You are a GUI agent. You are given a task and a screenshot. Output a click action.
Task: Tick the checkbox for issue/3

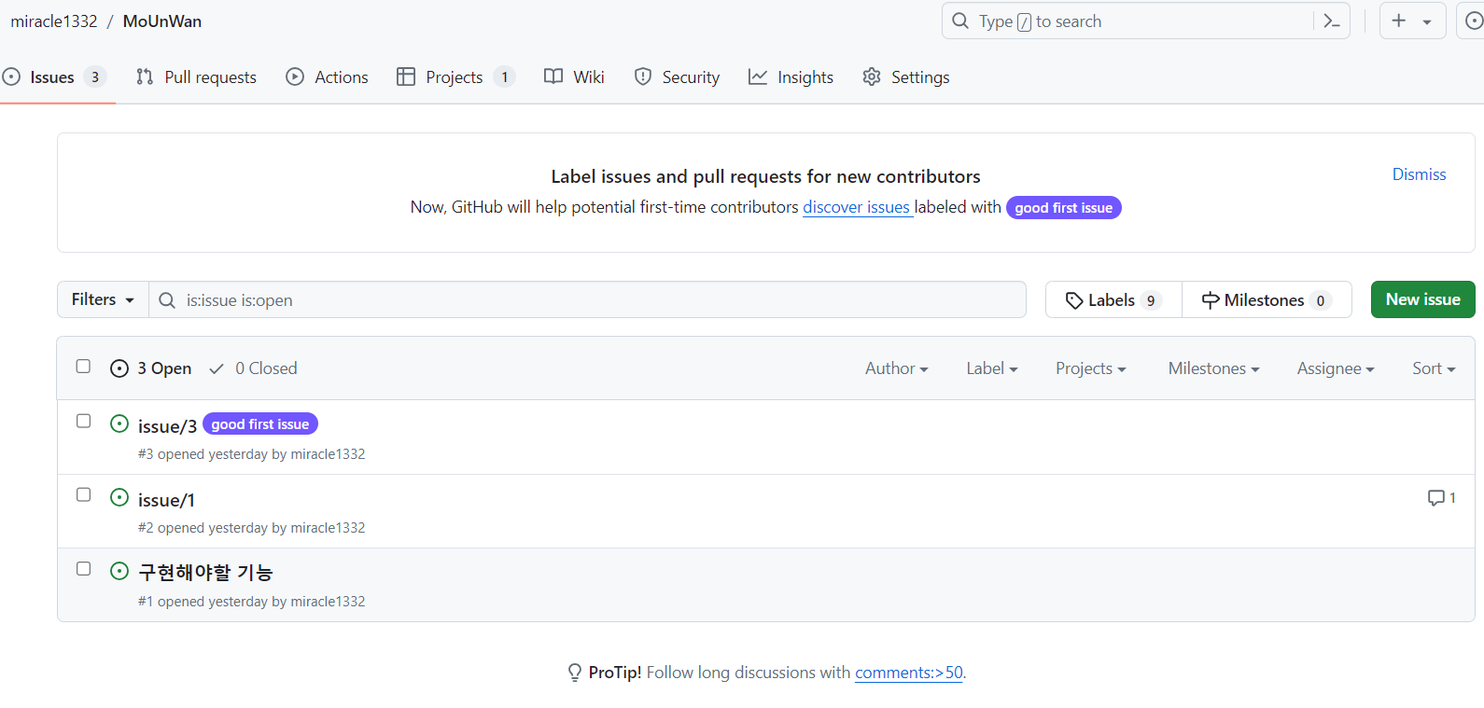83,421
